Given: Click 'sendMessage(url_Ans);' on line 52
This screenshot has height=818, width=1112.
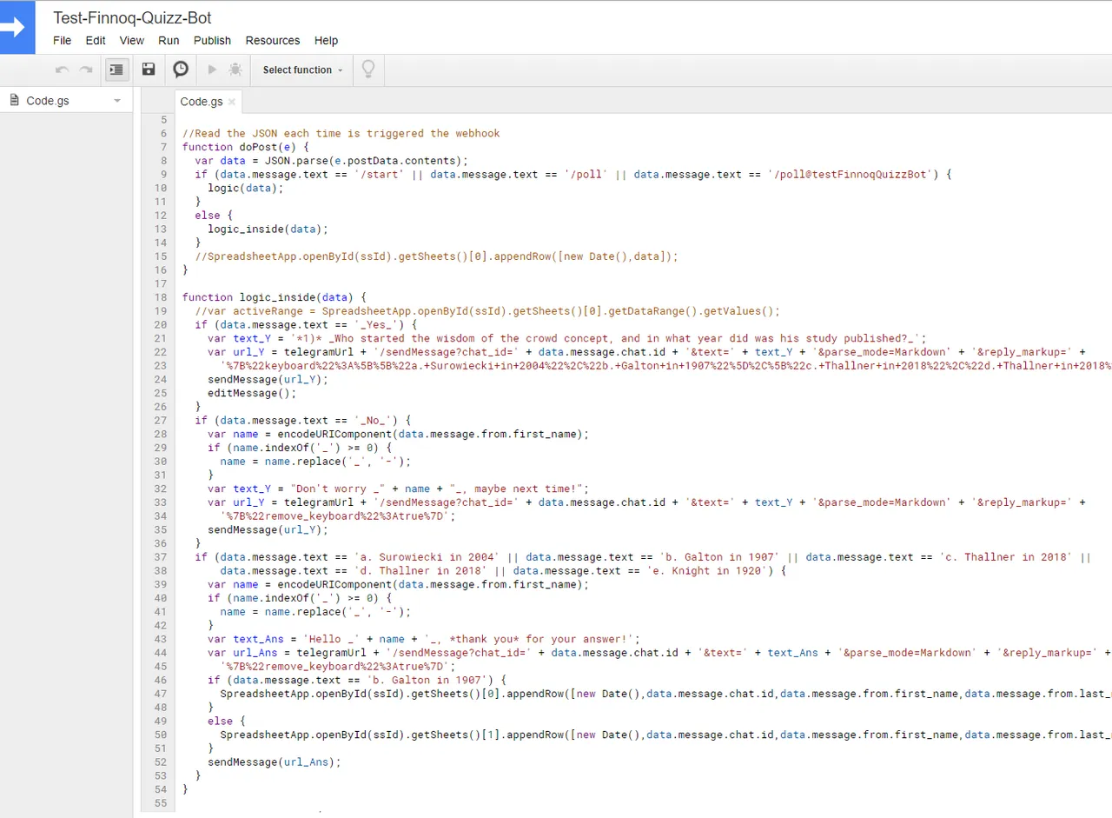Looking at the screenshot, I should (x=275, y=761).
